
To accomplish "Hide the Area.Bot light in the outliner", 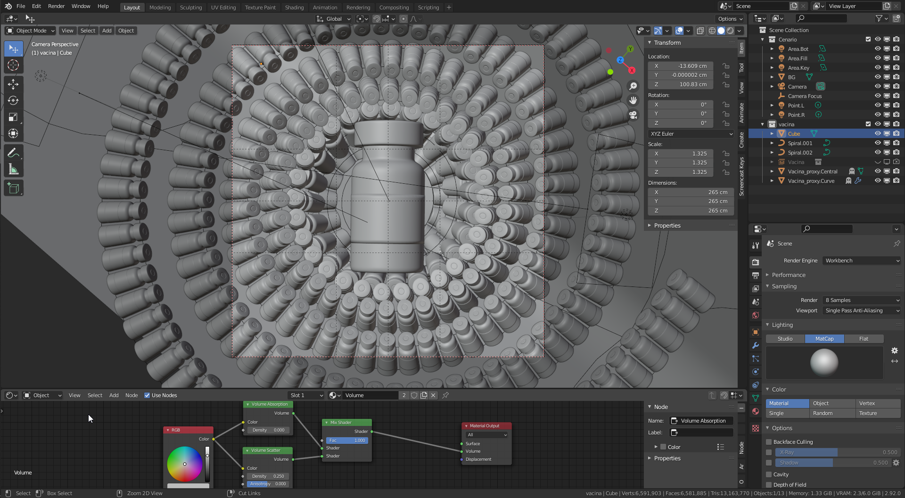I will coord(877,49).
